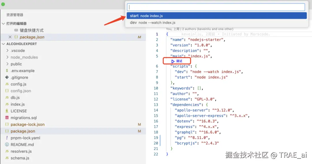Open index.js in file tree

[x=18, y=104]
